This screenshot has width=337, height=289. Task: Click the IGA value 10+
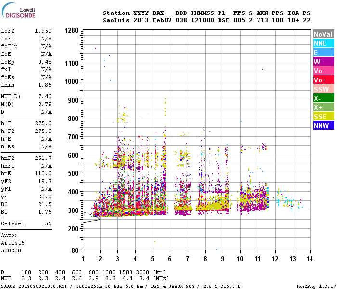[293, 20]
